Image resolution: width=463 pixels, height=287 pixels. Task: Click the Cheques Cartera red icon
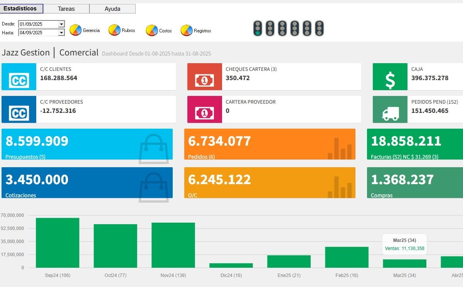[x=205, y=77]
